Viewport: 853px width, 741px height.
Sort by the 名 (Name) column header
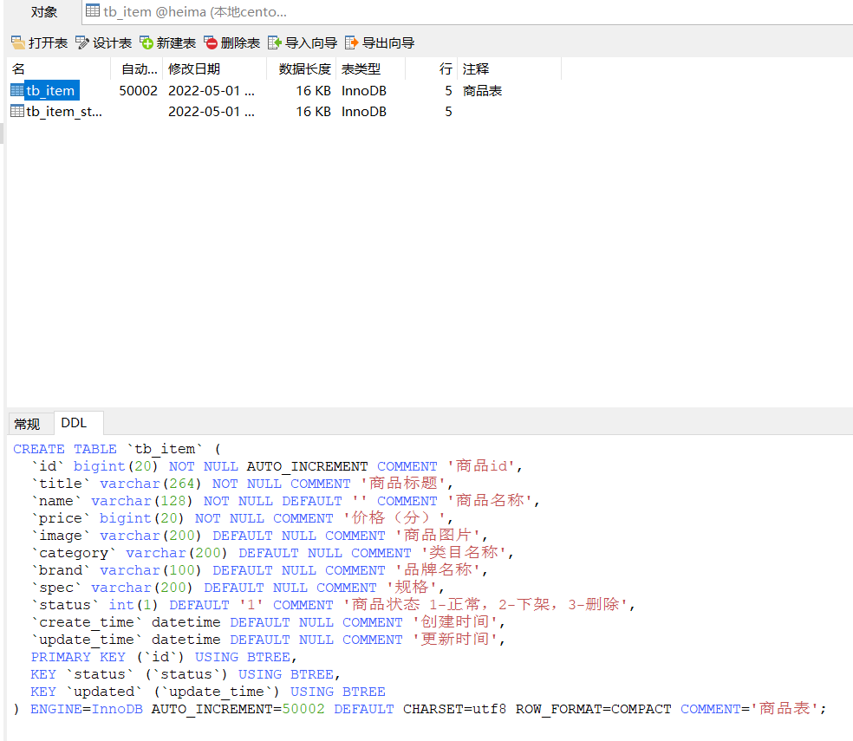[59, 69]
